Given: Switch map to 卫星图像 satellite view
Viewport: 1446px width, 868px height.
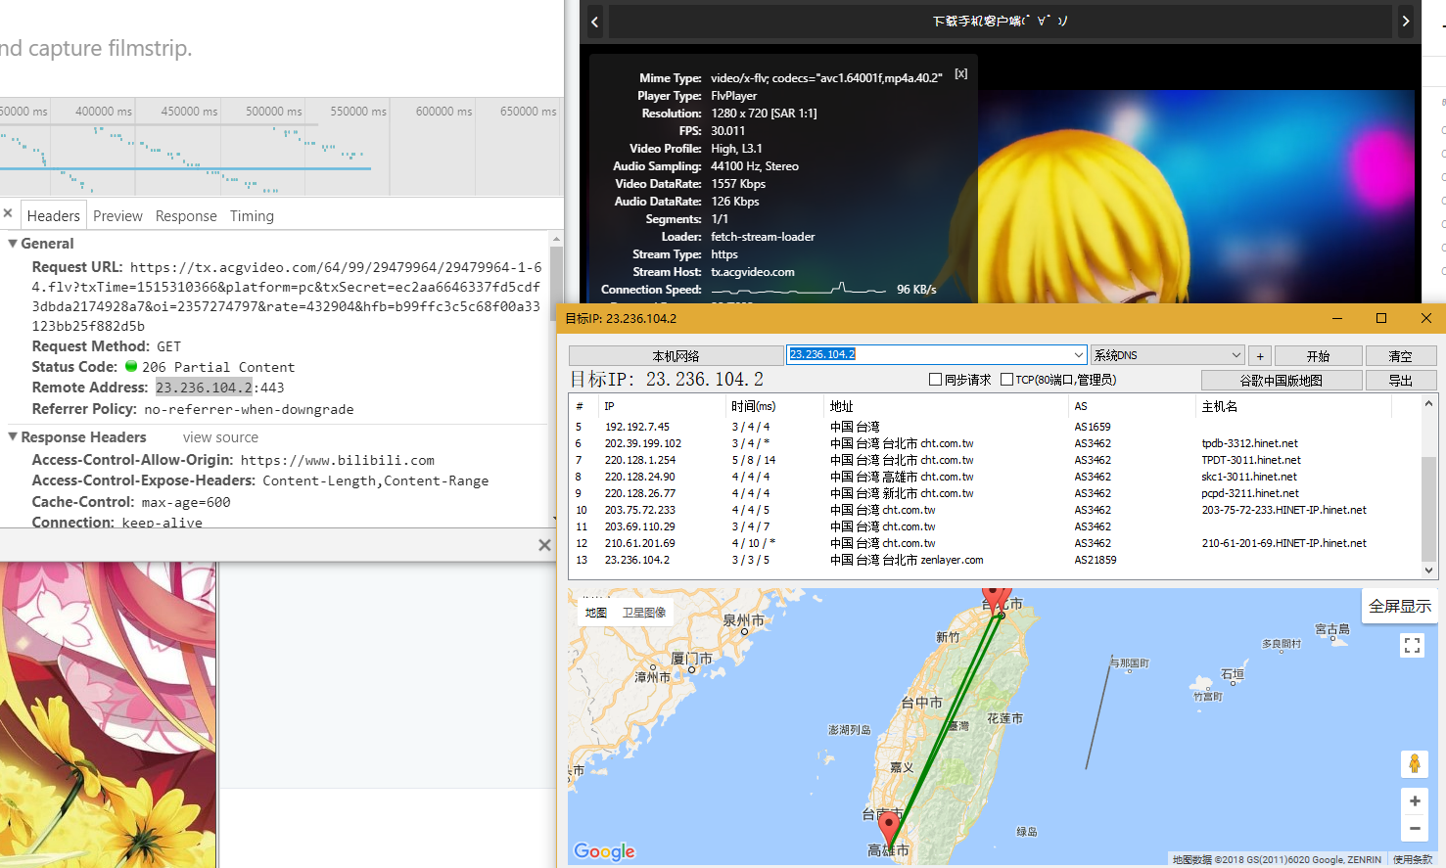Looking at the screenshot, I should click(644, 613).
